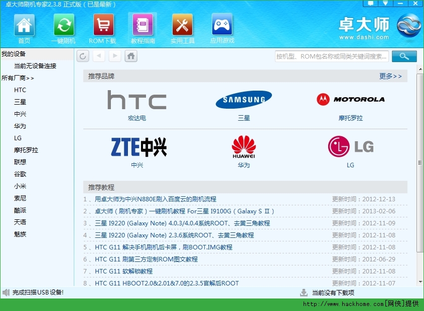Expand 所有厂商>> manufacturer list

coord(18,78)
